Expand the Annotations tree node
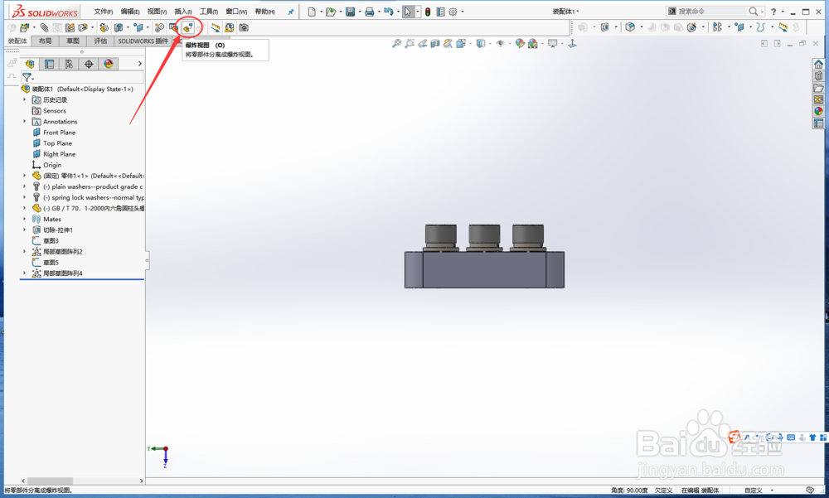This screenshot has height=498, width=829. coord(24,121)
